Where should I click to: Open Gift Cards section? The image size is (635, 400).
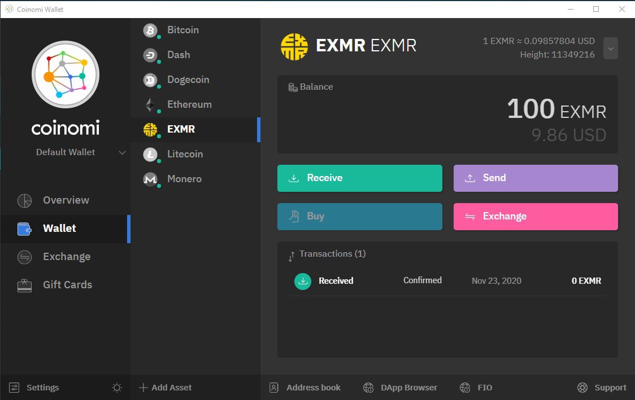tap(65, 285)
